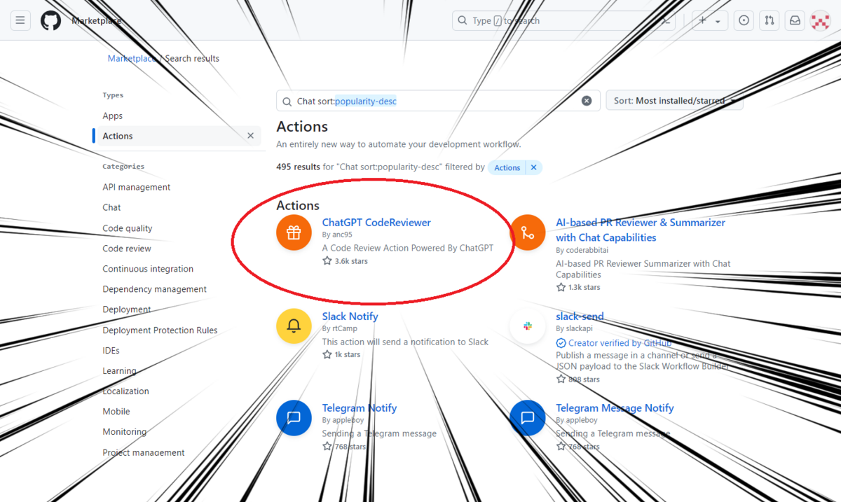Open Telegram Notify action
Screen dimensions: 841x502
(x=360, y=408)
